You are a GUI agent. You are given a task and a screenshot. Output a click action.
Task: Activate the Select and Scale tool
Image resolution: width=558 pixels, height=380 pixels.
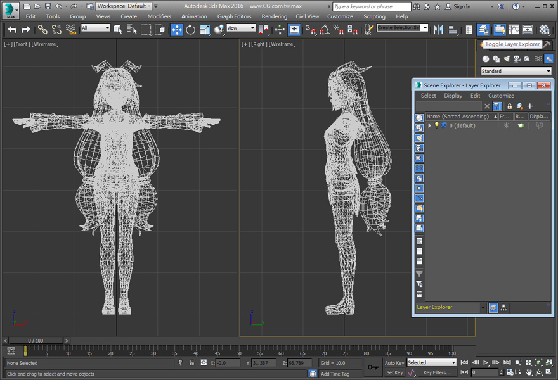click(x=205, y=30)
